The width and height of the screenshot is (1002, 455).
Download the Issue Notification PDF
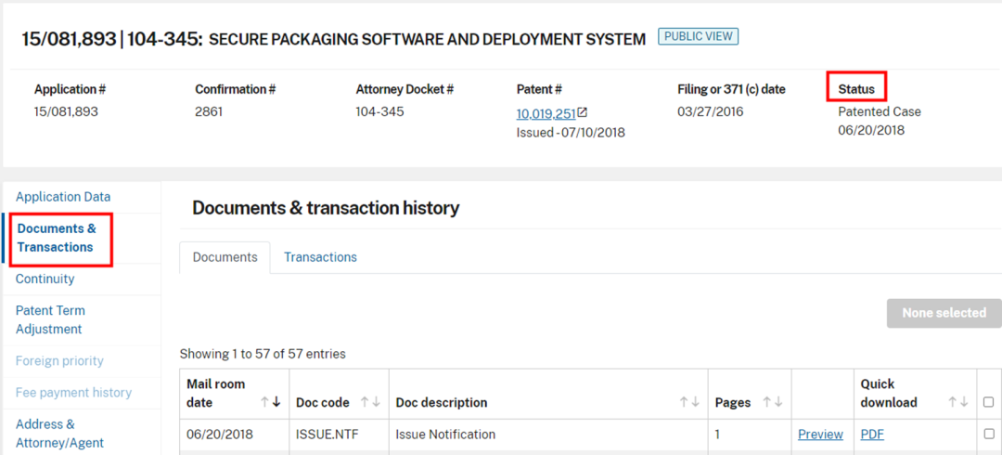[x=872, y=434]
